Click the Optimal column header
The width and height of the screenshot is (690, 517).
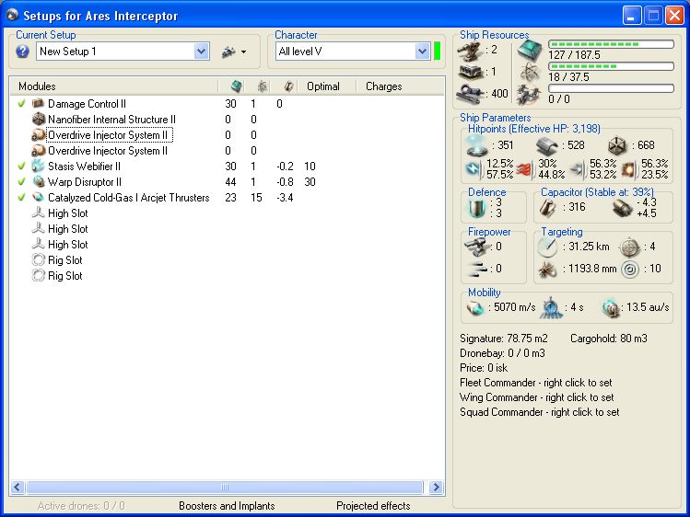pyautogui.click(x=323, y=86)
